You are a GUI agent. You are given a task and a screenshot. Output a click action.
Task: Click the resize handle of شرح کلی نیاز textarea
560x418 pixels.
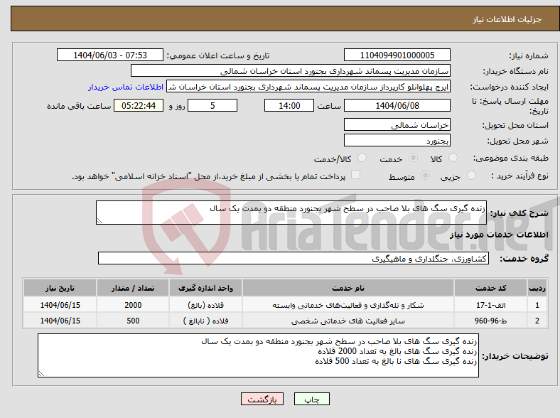[99, 221]
